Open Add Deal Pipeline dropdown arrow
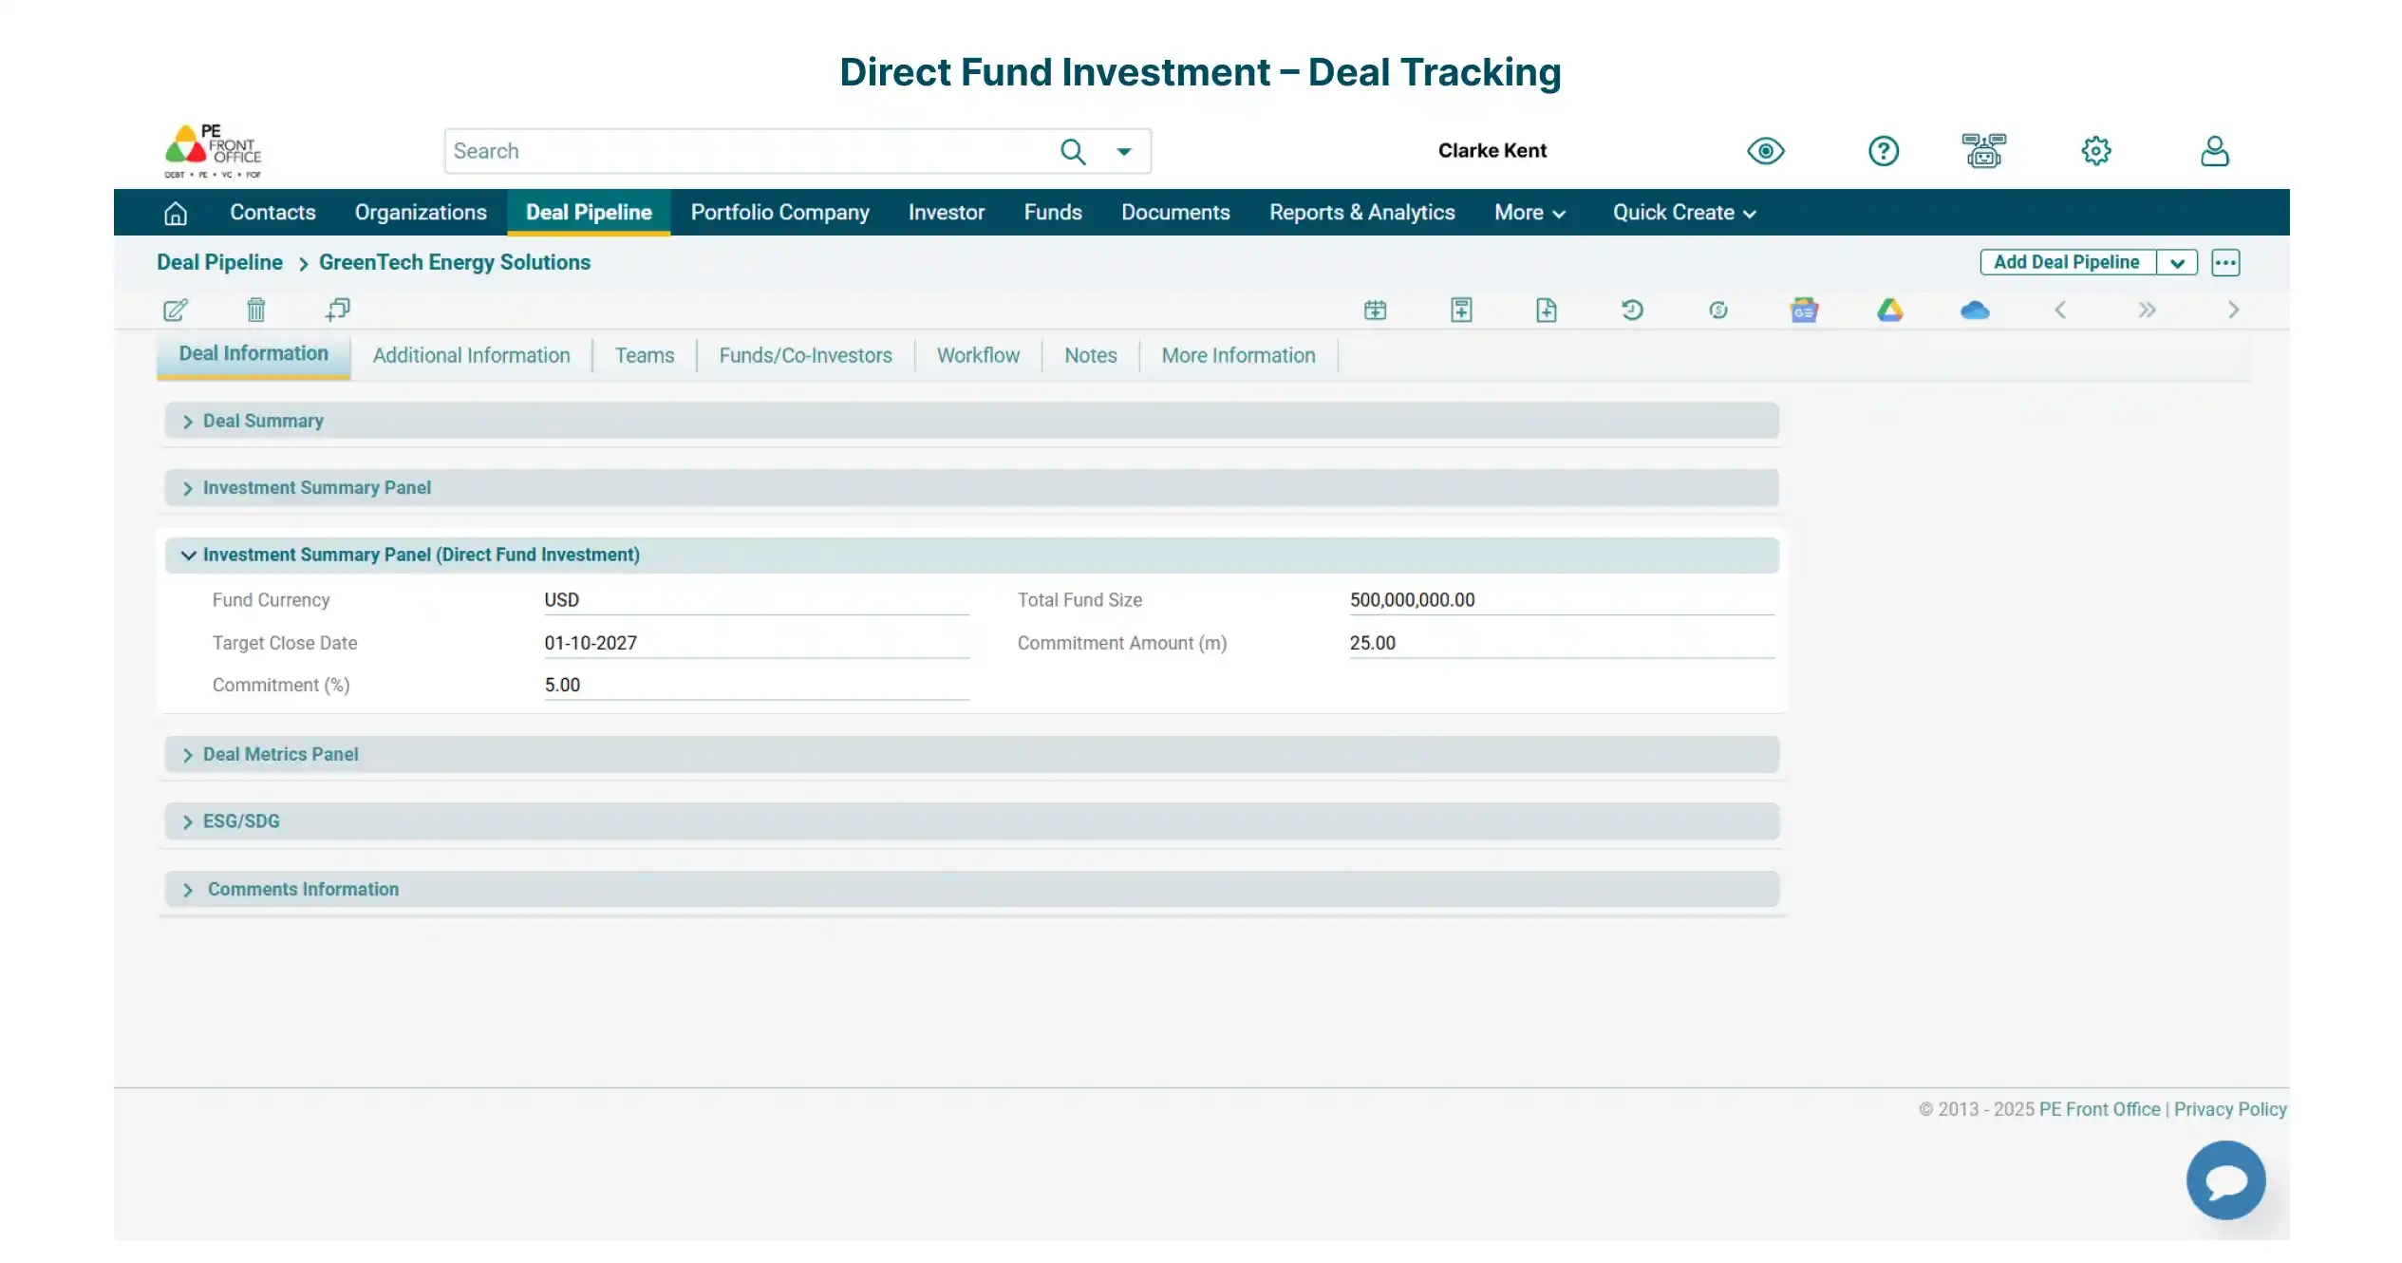The image size is (2402, 1263). (x=2177, y=263)
